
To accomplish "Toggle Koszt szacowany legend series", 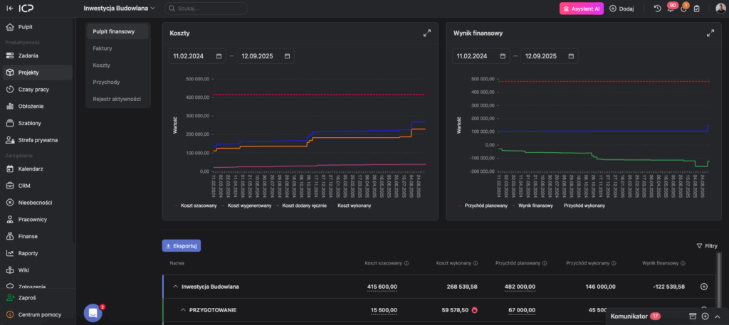I will (x=198, y=205).
